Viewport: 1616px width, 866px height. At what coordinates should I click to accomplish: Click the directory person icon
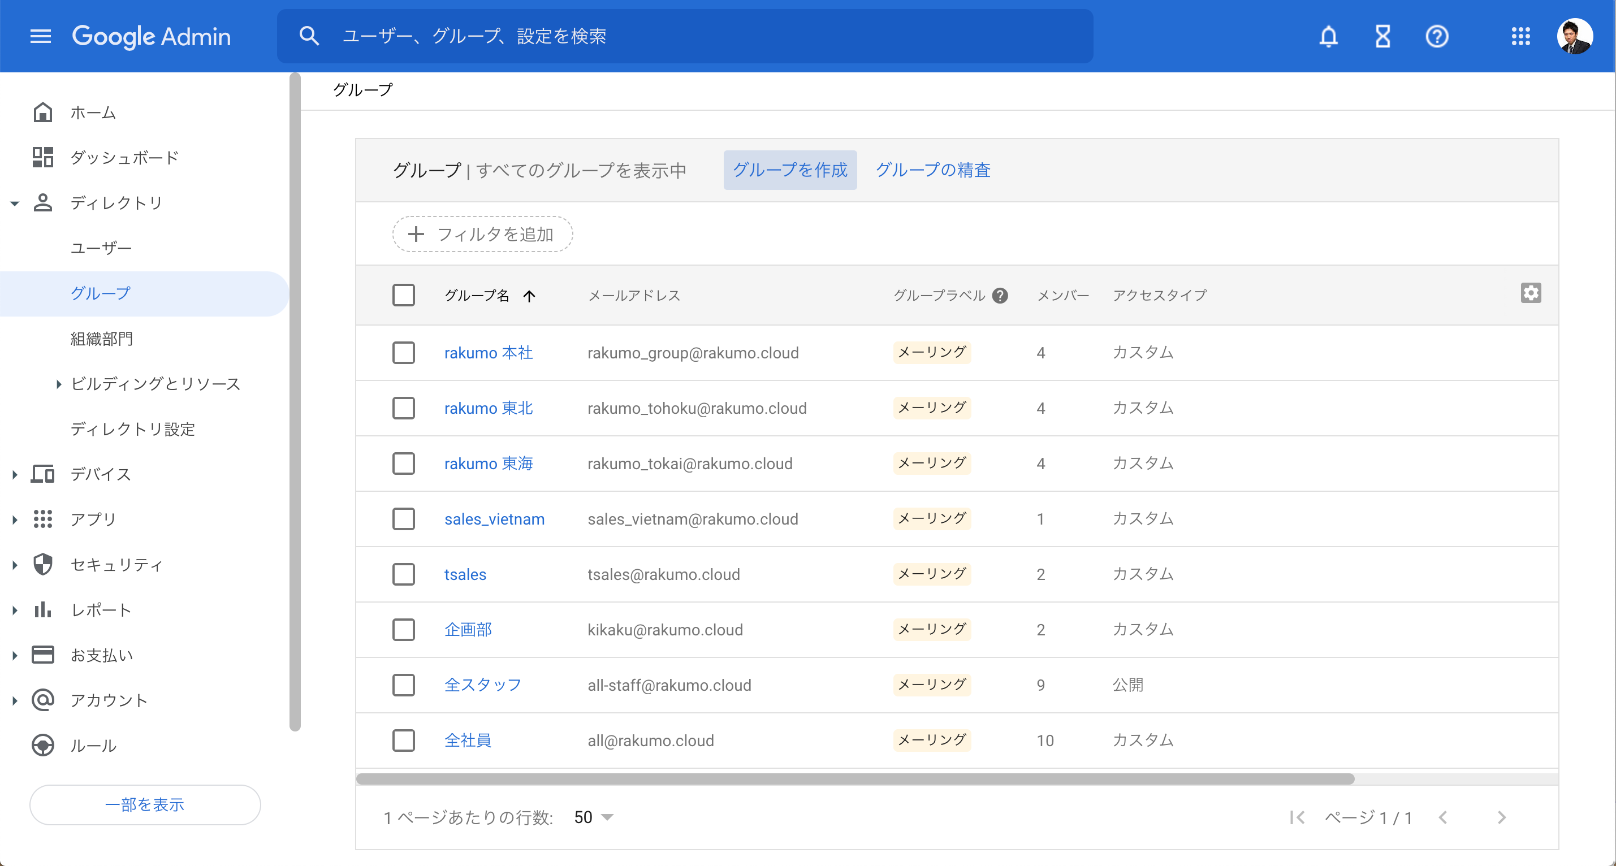click(42, 202)
